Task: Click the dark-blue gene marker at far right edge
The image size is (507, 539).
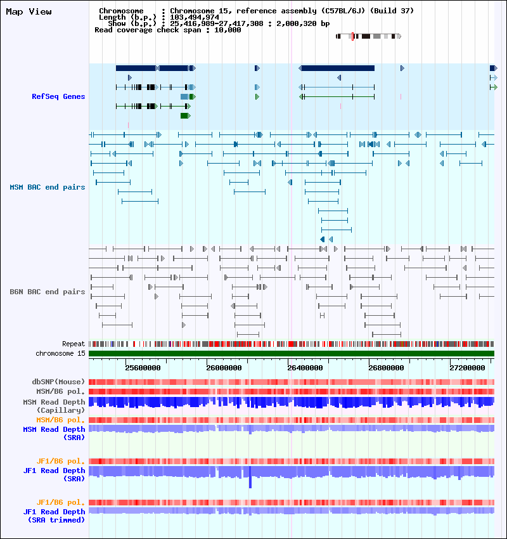Action: [x=493, y=68]
